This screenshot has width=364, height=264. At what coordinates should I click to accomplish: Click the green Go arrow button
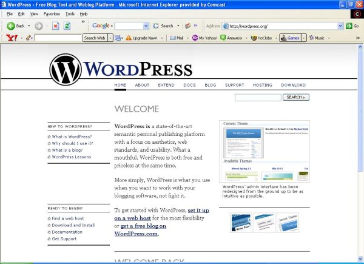(349, 26)
